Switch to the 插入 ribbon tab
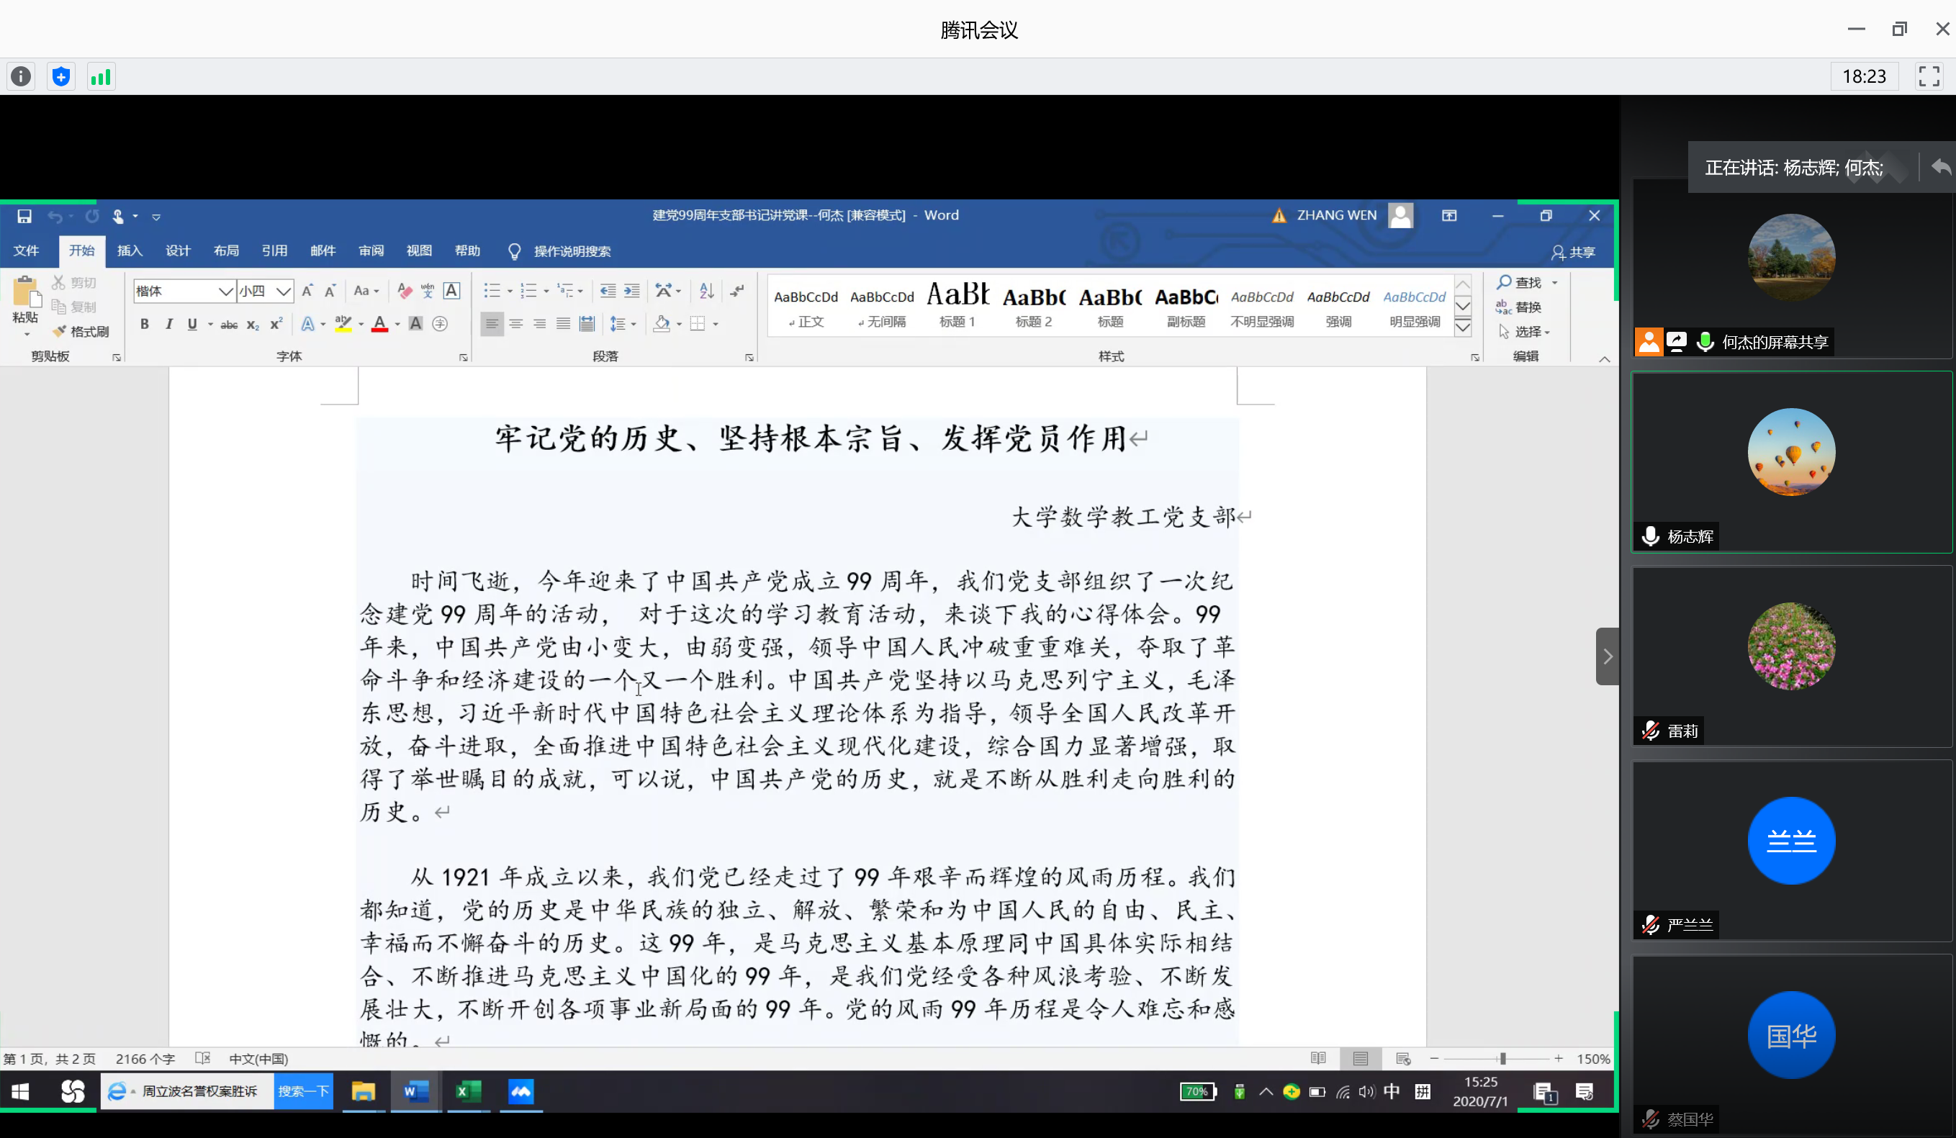The height and width of the screenshot is (1138, 1956). (x=130, y=250)
